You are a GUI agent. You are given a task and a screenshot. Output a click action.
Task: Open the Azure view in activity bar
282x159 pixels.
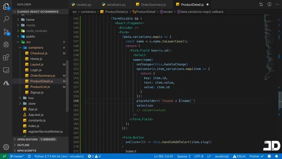pos(6,83)
